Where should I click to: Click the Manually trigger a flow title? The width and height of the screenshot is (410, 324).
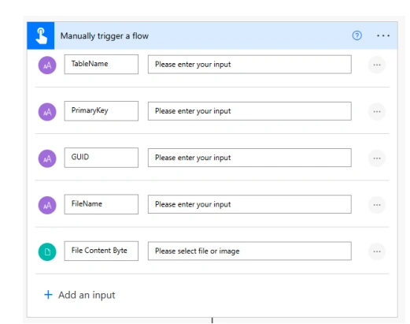(x=105, y=35)
